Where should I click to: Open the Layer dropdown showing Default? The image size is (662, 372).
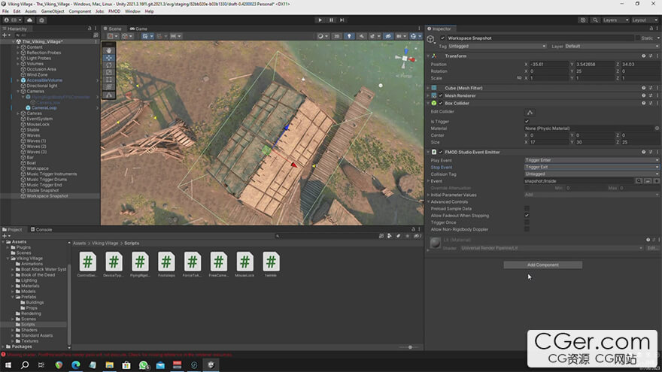[612, 46]
